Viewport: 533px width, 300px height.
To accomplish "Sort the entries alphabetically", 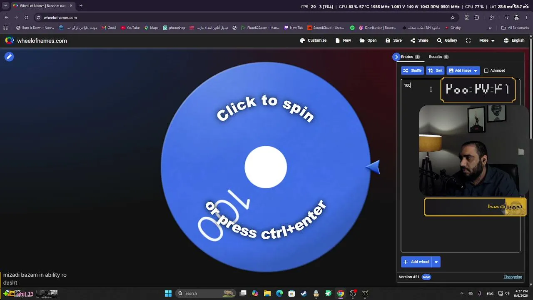I will 435,70.
